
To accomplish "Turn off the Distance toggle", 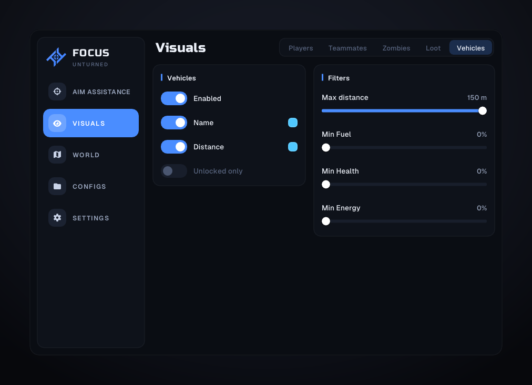I will [174, 147].
